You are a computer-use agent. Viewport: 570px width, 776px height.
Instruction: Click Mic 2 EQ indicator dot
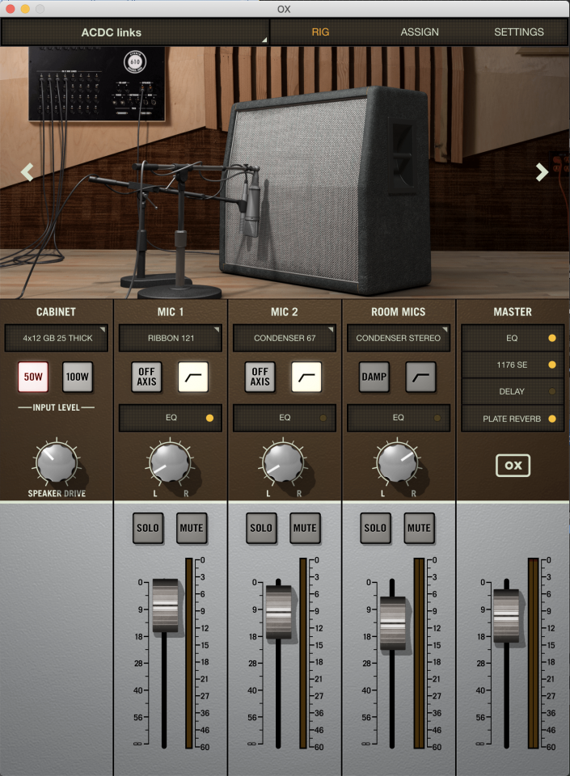click(x=323, y=418)
